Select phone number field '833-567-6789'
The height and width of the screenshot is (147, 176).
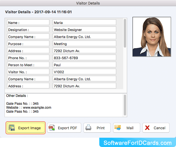tap(84, 58)
